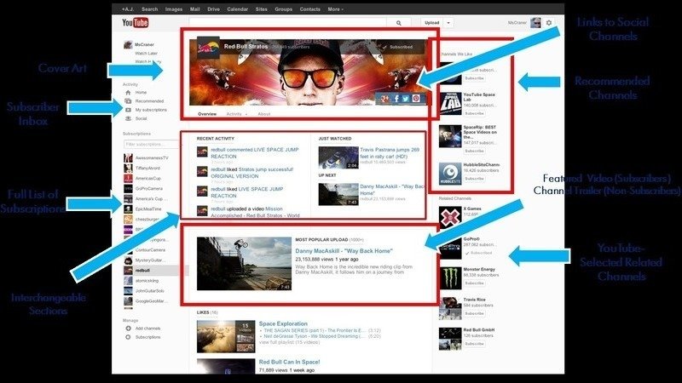
Task: Click the Social sidebar icon
Action: [x=128, y=118]
